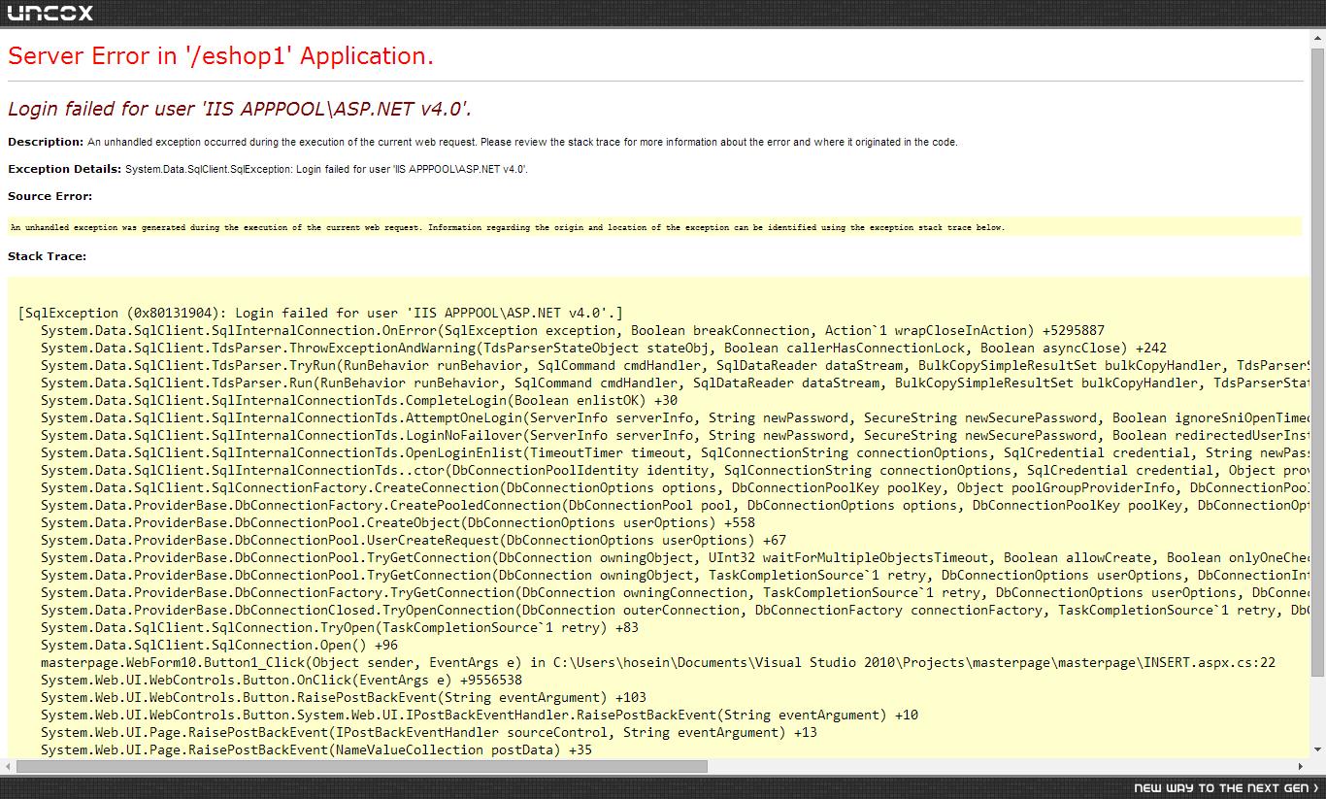1326x799 pixels.
Task: Click the TdsParser.ThrowExceptionAndWarning trace line
Action: pos(604,348)
